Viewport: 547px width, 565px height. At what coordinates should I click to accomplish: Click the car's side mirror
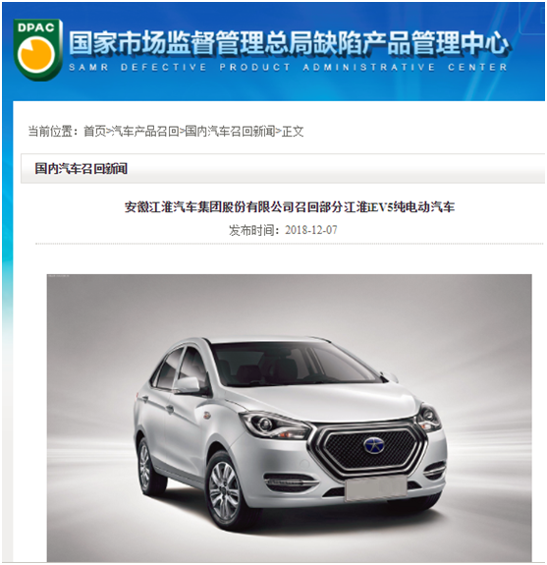click(x=188, y=385)
